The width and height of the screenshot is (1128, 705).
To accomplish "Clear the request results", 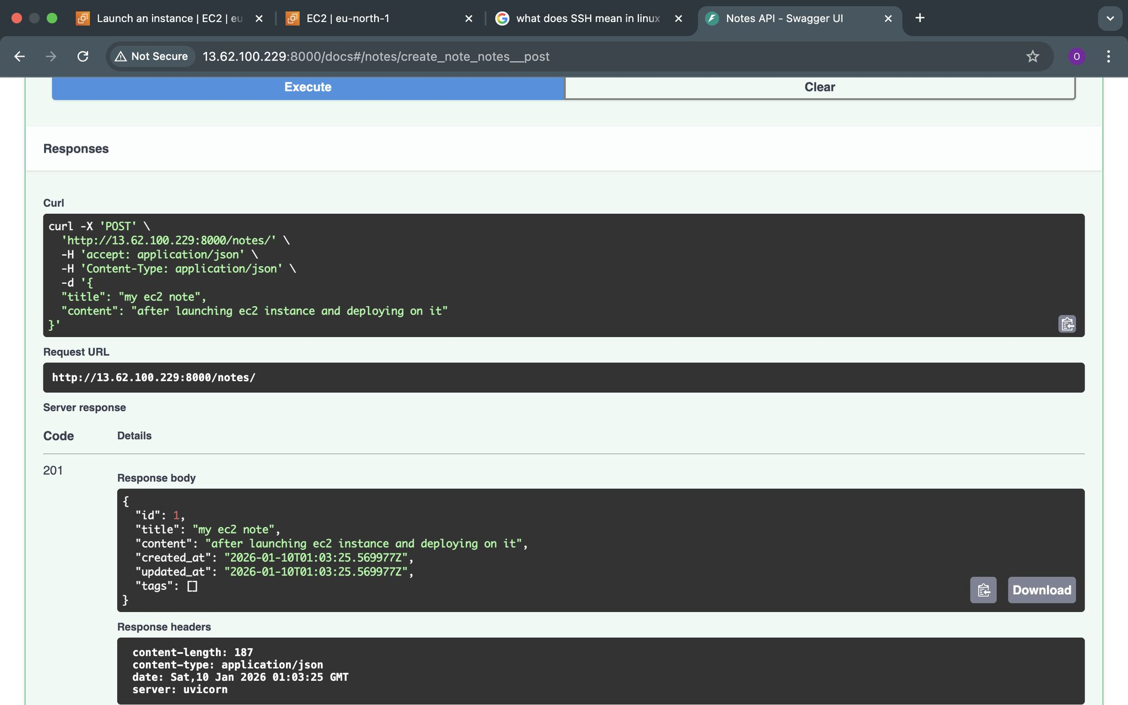I will pos(819,86).
